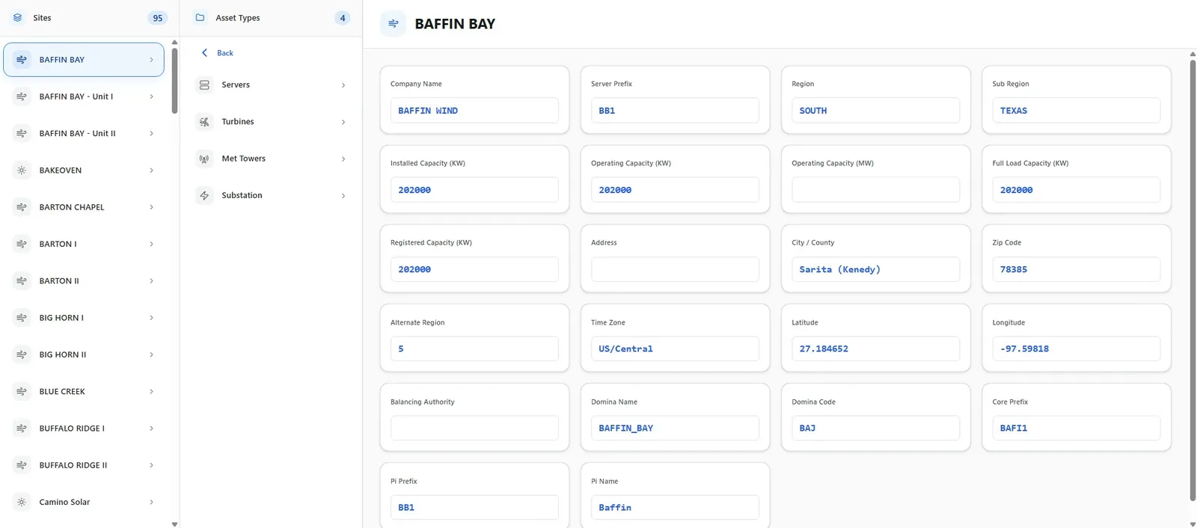Click the wind icon for BUFFALO RIDGE I
This screenshot has height=528, width=1197.
[x=22, y=429]
